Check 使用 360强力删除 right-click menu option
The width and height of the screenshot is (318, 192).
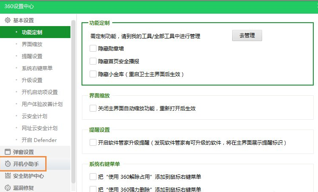(93, 189)
